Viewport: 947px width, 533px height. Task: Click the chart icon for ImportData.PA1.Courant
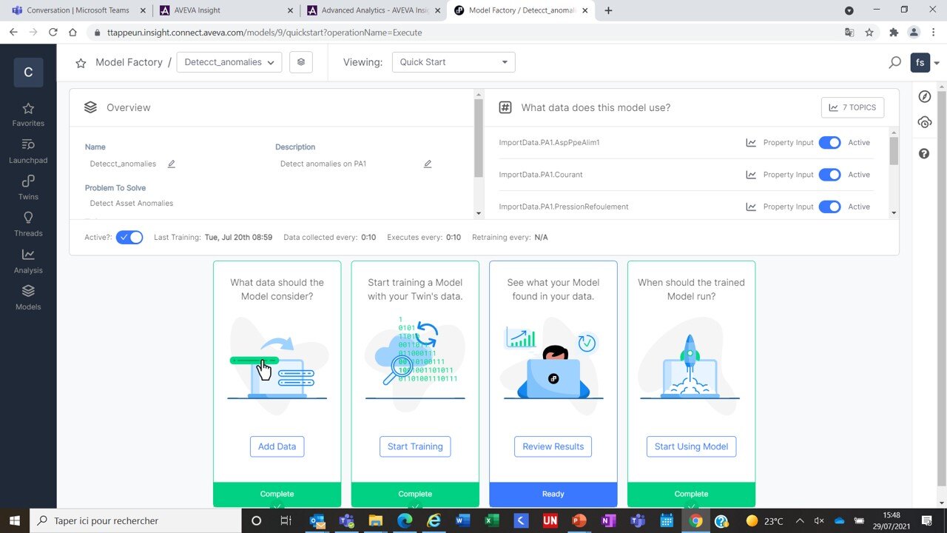click(x=751, y=175)
